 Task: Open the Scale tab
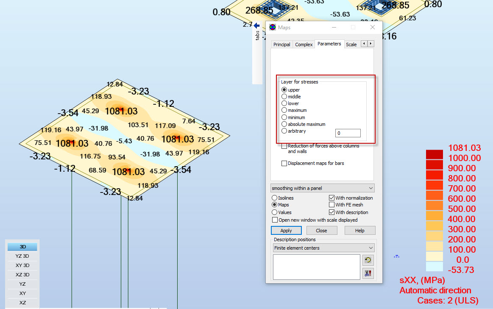pos(351,44)
